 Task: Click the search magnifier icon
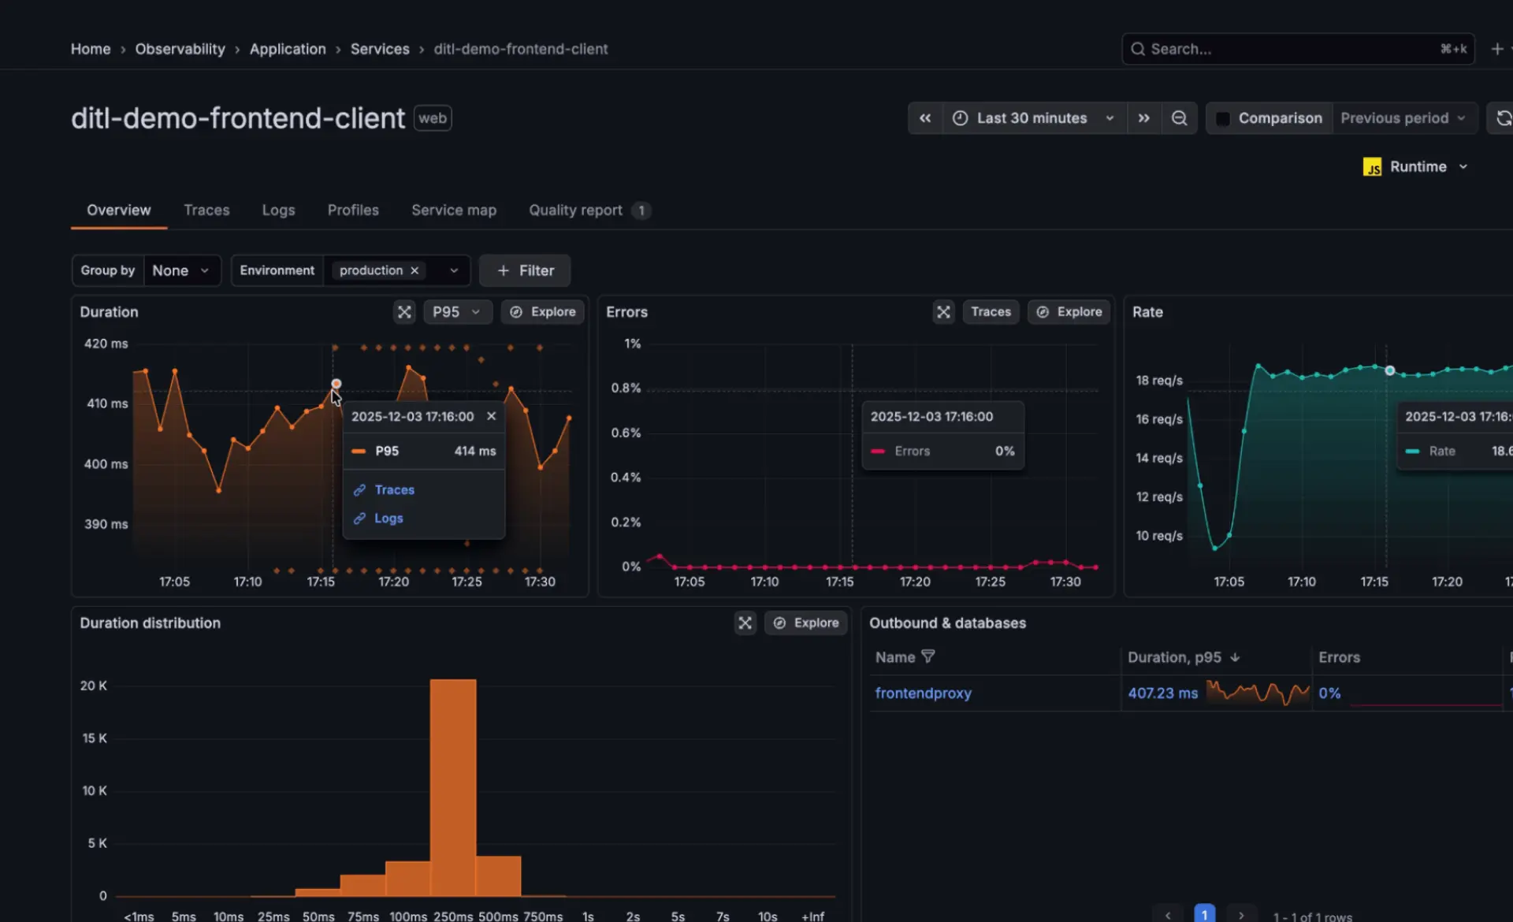tap(1138, 49)
